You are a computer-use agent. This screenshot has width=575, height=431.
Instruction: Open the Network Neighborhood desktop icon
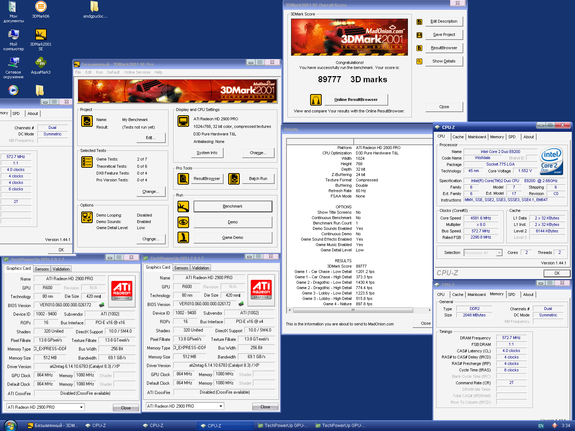coord(13,68)
